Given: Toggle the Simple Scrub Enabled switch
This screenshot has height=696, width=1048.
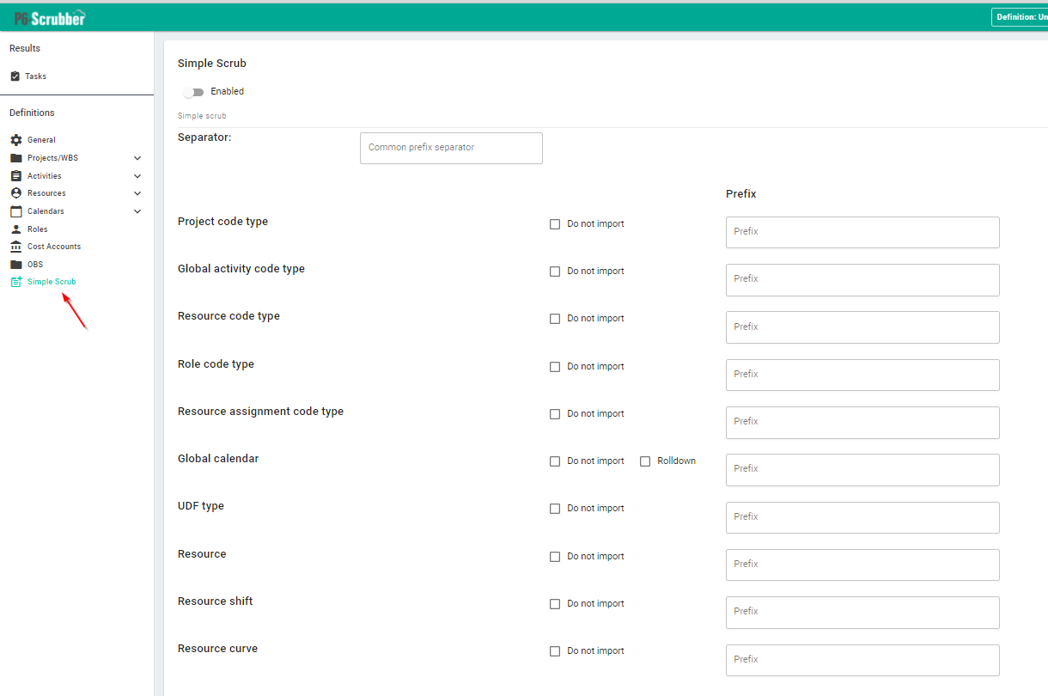Looking at the screenshot, I should click(x=193, y=92).
